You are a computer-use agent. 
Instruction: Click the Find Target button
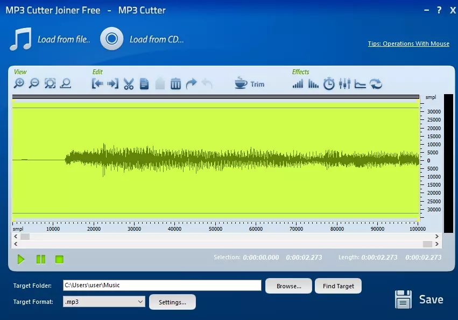(338, 286)
